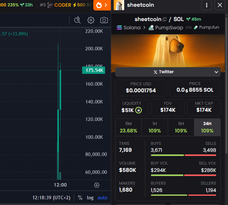Click the TXNS 7,169 value
The height and width of the screenshot is (205, 228).
click(x=125, y=150)
